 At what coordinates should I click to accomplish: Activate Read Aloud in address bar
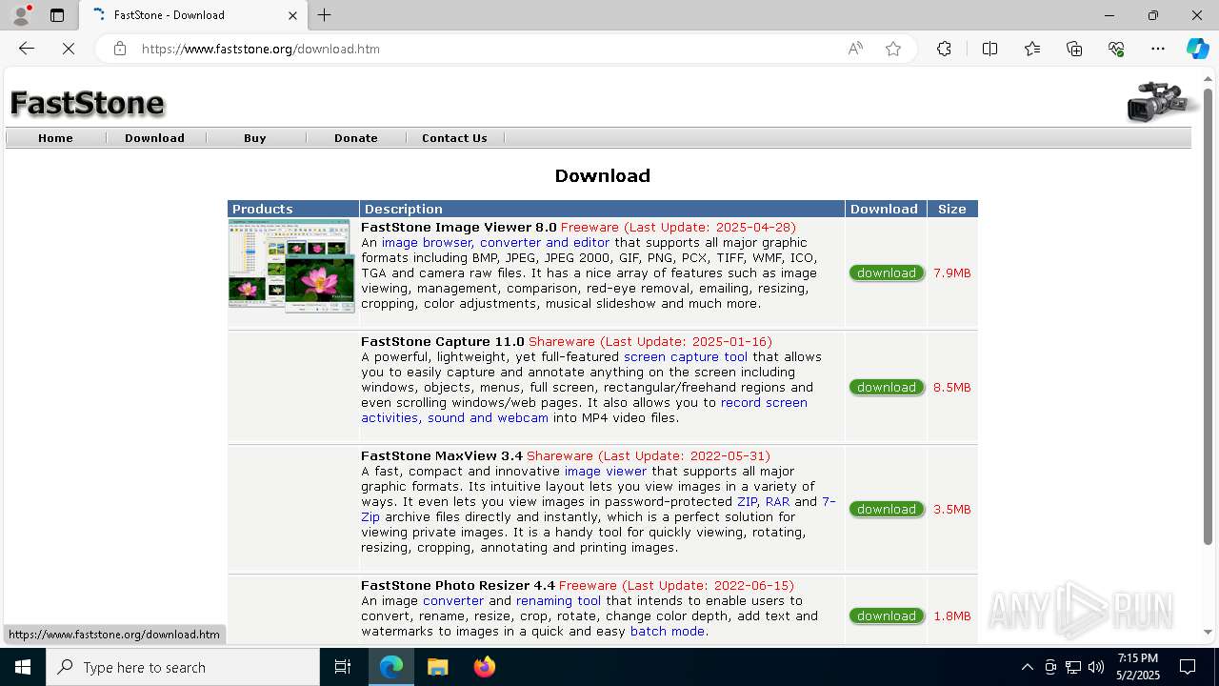[x=855, y=49]
